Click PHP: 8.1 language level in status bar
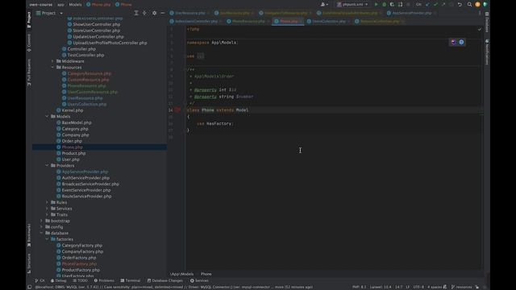This screenshot has width=516, height=290. pyautogui.click(x=359, y=287)
